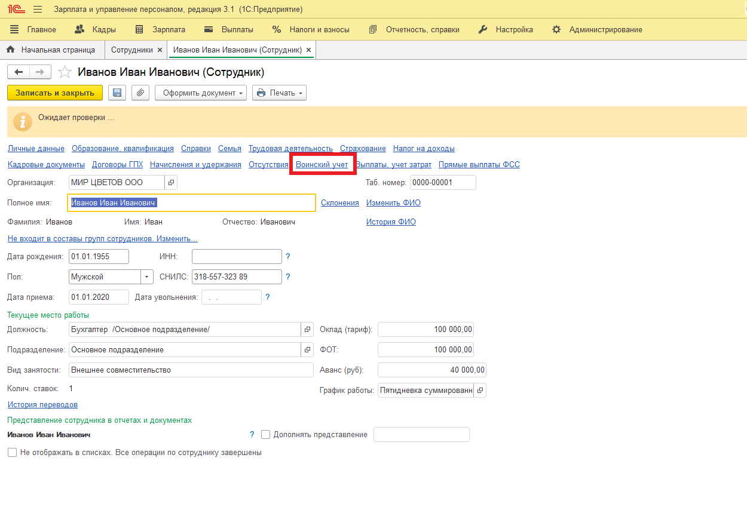Screen dimensions: 747x510
Task: Click the question mark beside ИНН field
Action: coord(288,257)
